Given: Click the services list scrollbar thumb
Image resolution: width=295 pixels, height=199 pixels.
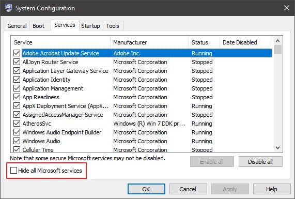Looking at the screenshot, I should [x=277, y=49].
